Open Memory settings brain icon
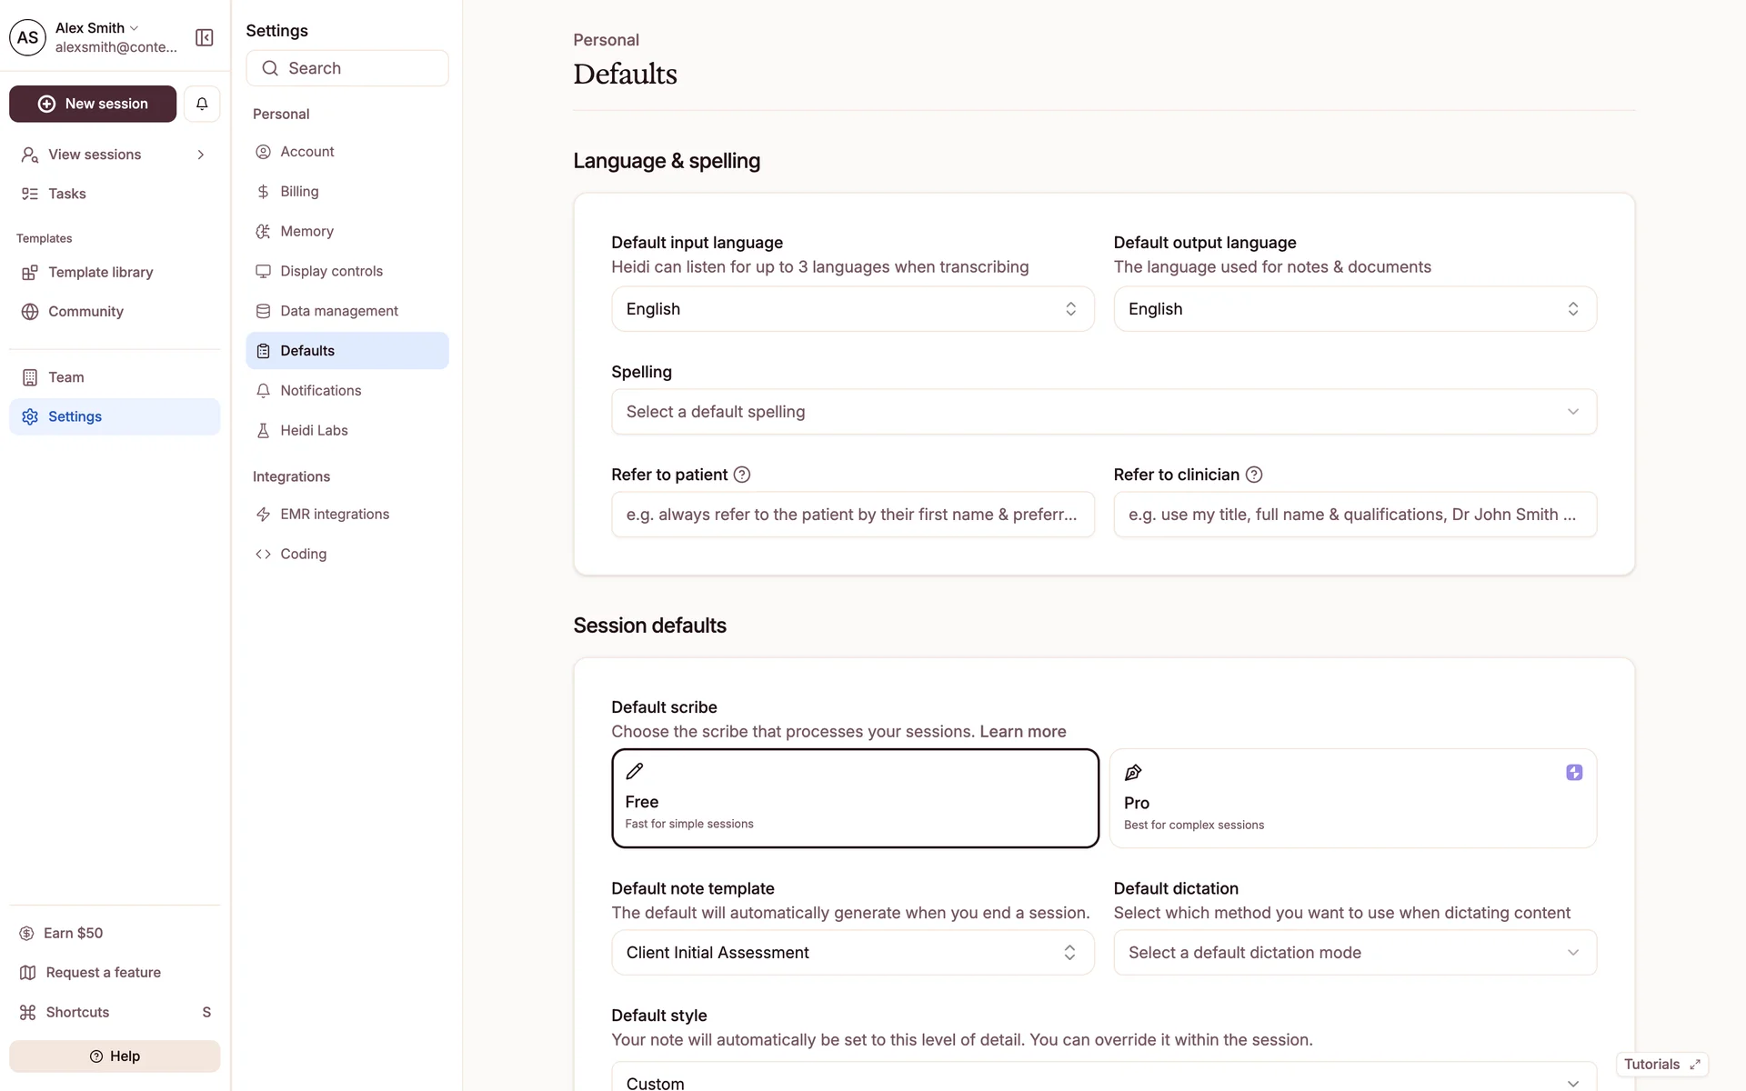Screen dimensions: 1746x1091 264,232
